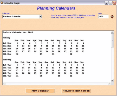The image size is (117, 96).
Task: Click the '3rd Tue' row label
Action: [7, 70]
